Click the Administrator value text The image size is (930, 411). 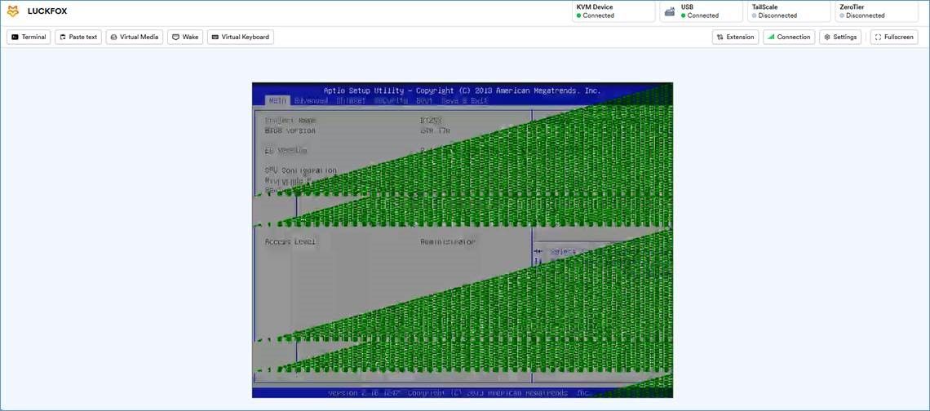(448, 241)
